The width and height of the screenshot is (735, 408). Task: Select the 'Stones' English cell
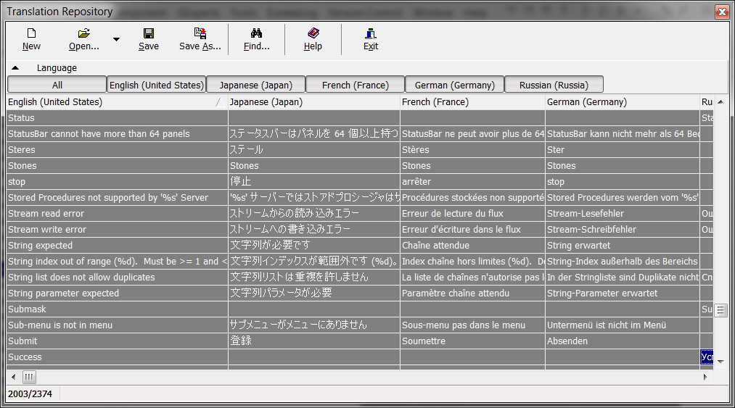tap(118, 166)
